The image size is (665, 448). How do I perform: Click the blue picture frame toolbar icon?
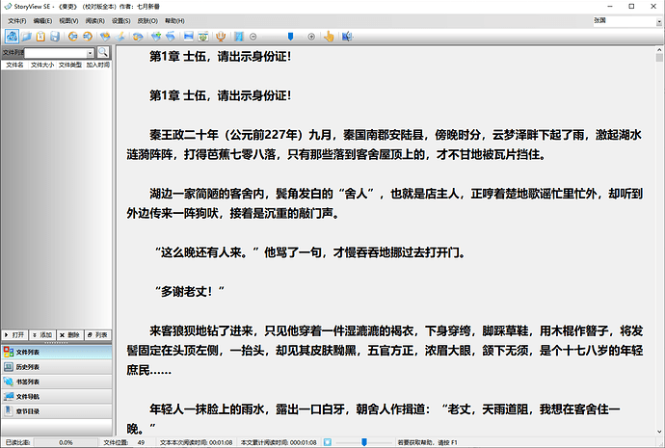[x=189, y=37]
